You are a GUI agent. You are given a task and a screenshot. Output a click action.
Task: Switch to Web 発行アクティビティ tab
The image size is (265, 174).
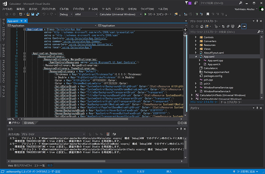pyautogui.click(x=20, y=165)
